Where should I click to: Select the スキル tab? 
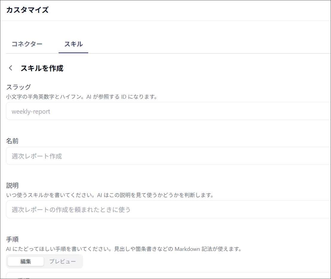(74, 44)
